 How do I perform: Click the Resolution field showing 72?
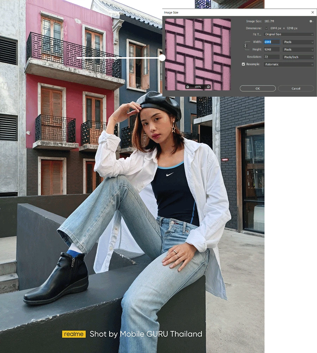click(x=272, y=57)
